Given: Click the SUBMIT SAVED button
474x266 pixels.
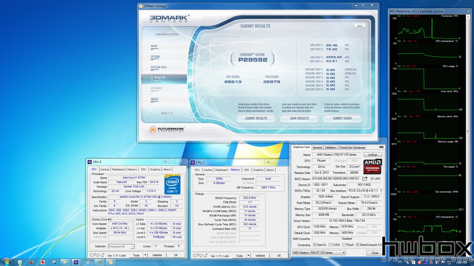Looking at the screenshot, I should coord(342,118).
